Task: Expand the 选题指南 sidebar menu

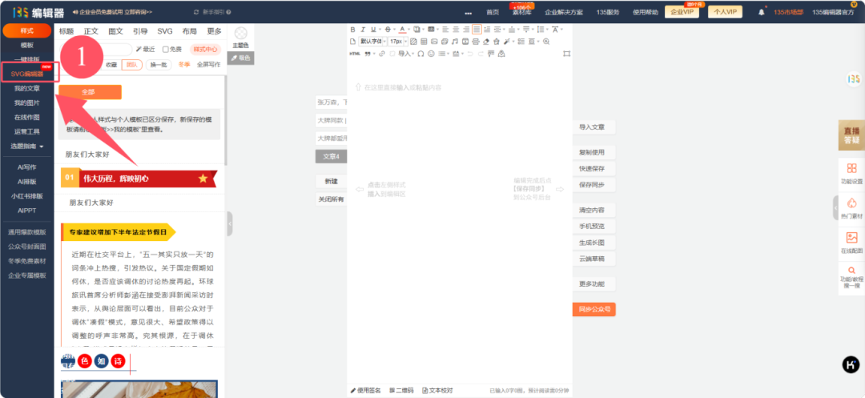Action: tap(27, 146)
